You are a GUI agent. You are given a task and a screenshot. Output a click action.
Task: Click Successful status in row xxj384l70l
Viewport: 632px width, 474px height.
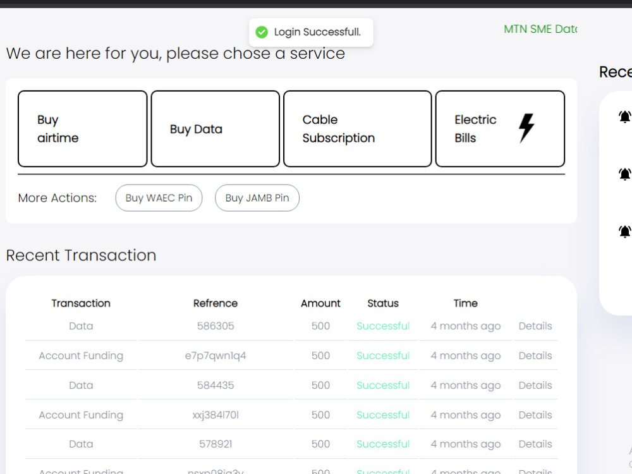[x=383, y=415]
